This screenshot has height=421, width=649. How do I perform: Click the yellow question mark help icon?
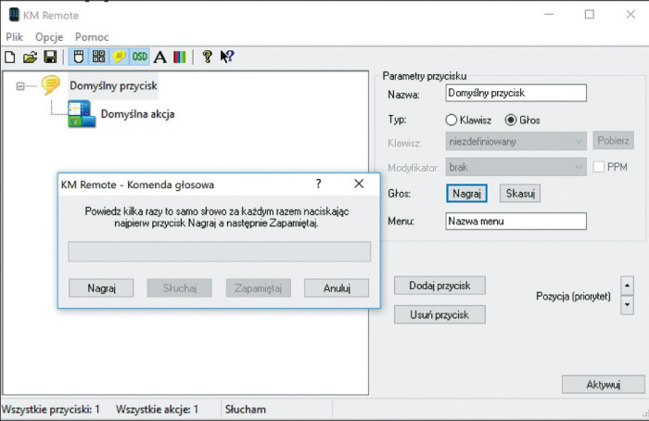[x=208, y=57]
